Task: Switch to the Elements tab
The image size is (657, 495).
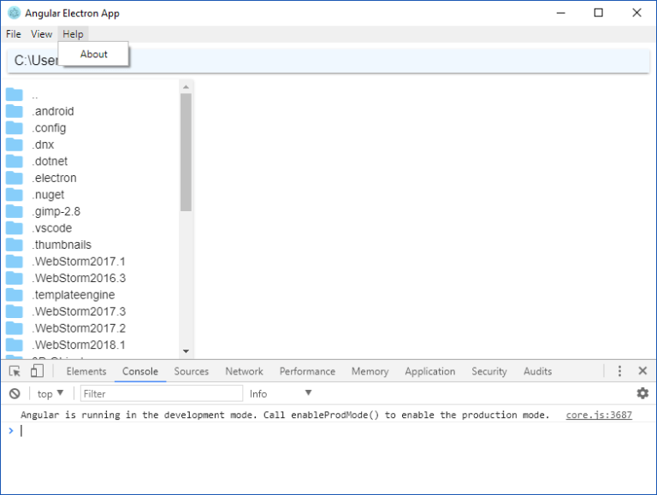Action: [x=86, y=371]
